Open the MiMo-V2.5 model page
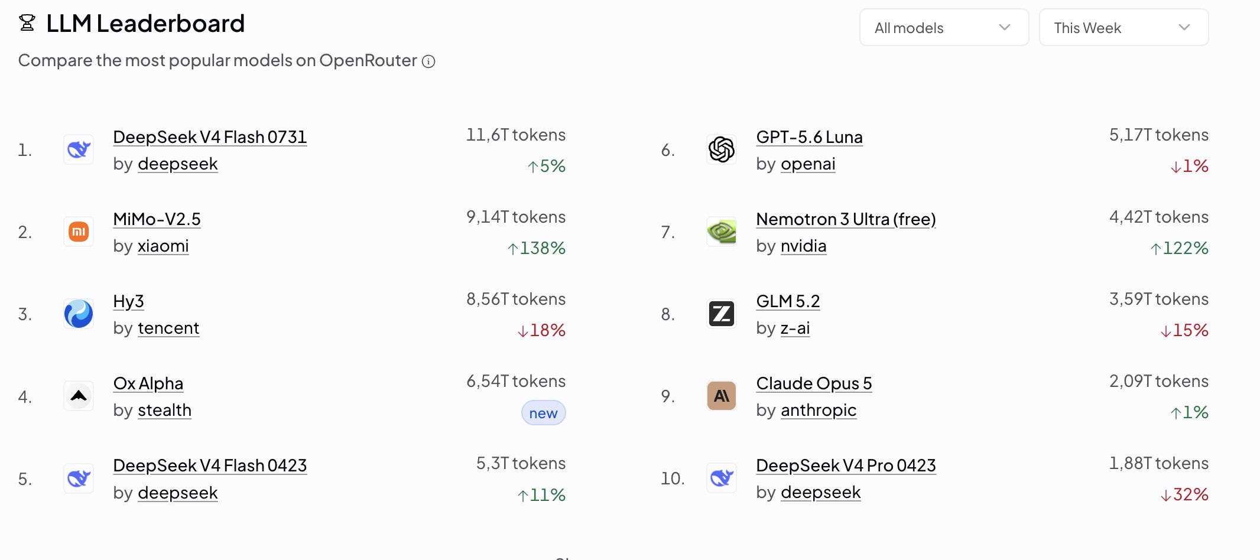 point(157,219)
